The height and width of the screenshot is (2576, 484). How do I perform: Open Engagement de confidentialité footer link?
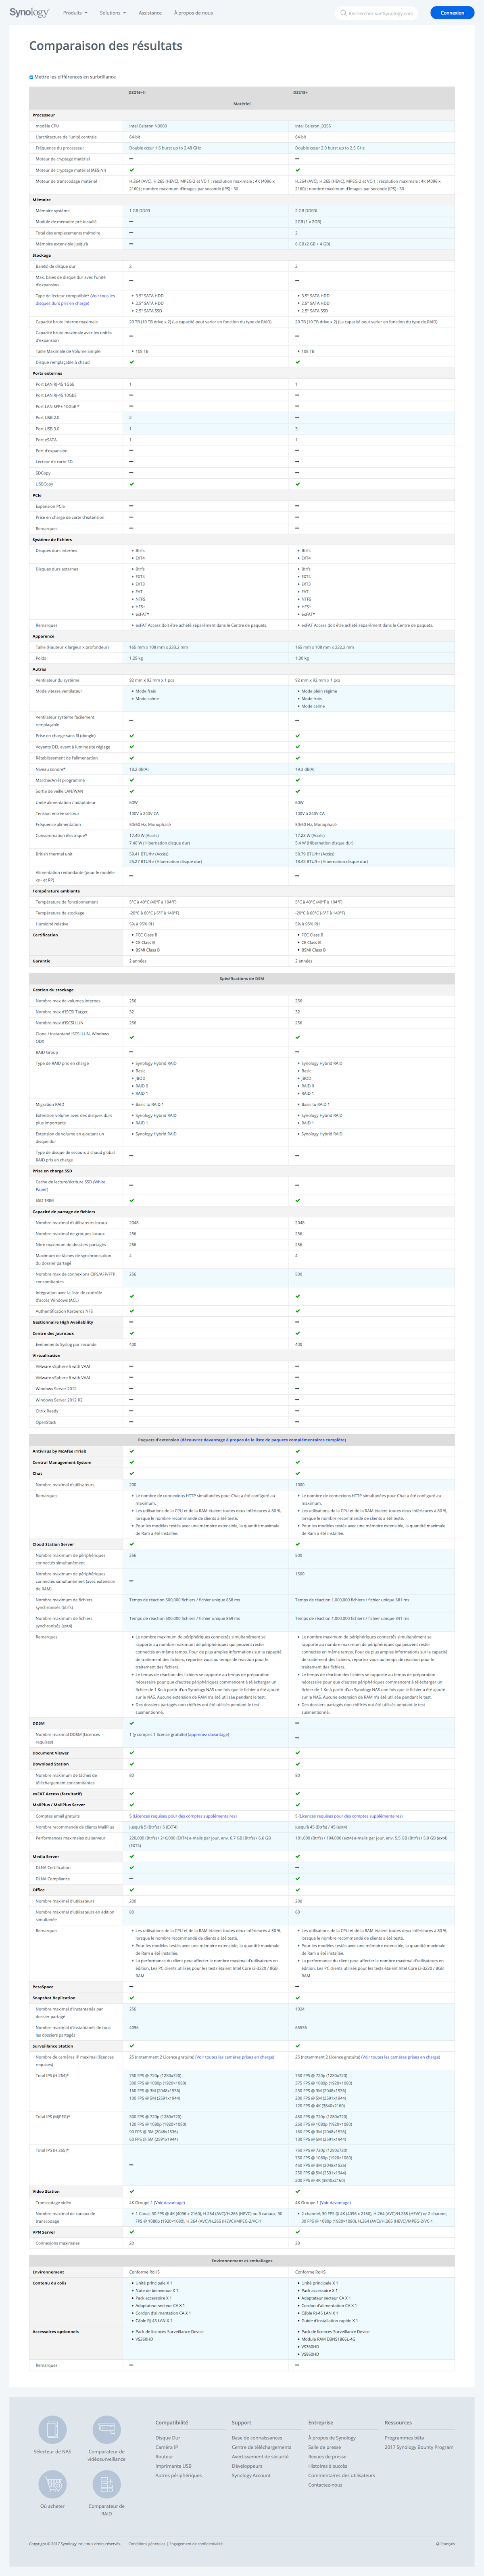[196, 2544]
